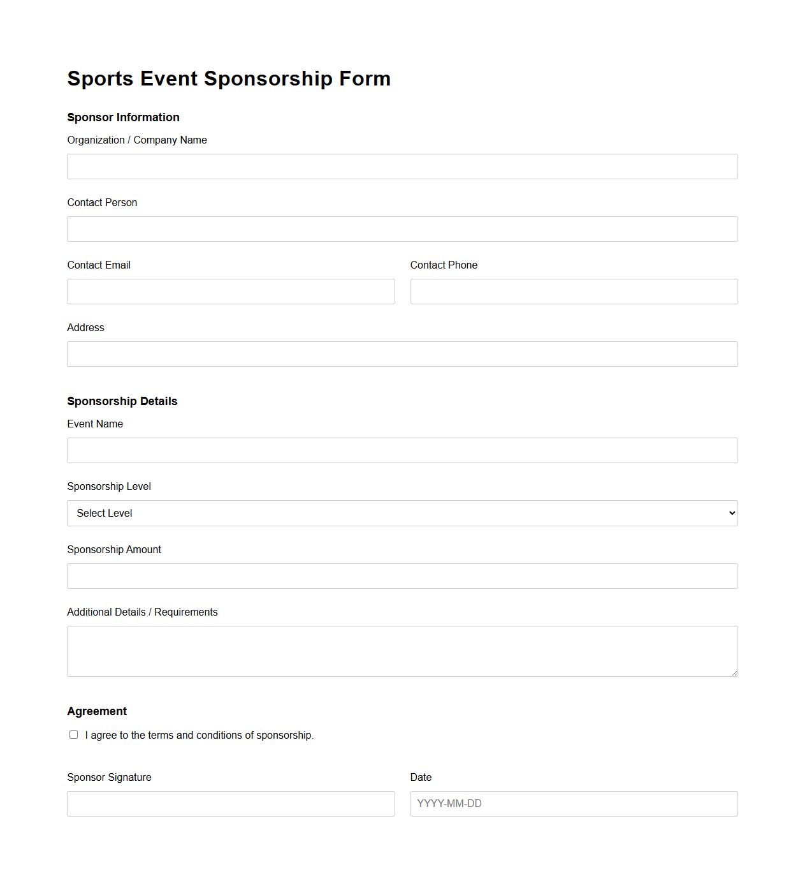The width and height of the screenshot is (805, 888).
Task: Check the terms and conditions agreement box
Action: 73,734
